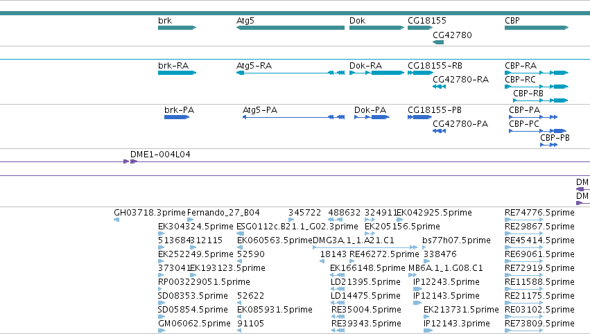Click the Atg5 gene bar
This screenshot has width=590, height=334.
[x=290, y=28]
